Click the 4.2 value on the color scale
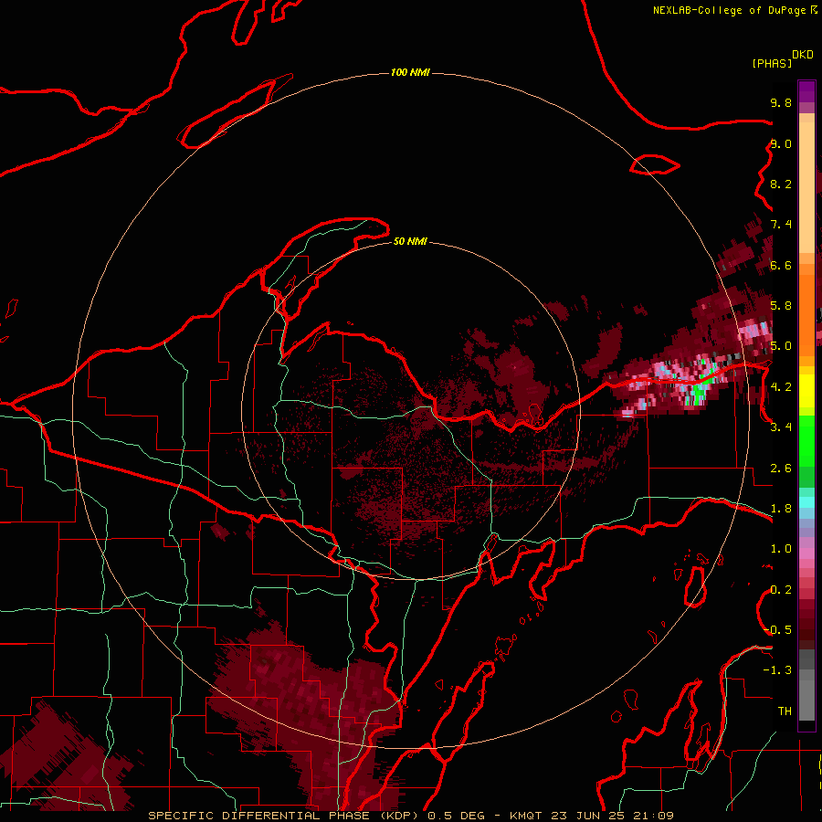Screen dimensions: 822x822 tap(781, 387)
